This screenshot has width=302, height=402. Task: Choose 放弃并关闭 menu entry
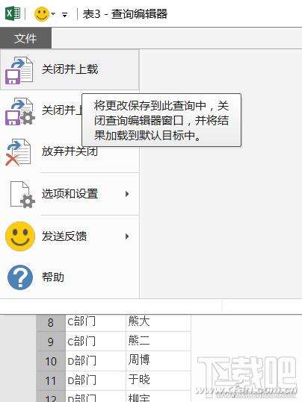(x=70, y=151)
